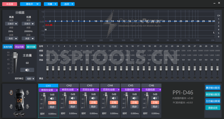Click the CH5 speaker mute icon
The height and width of the screenshot is (119, 224).
click(134, 98)
